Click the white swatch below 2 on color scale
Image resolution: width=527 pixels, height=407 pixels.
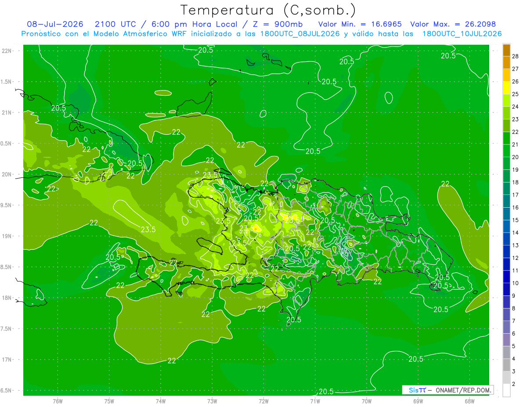pyautogui.click(x=506, y=390)
